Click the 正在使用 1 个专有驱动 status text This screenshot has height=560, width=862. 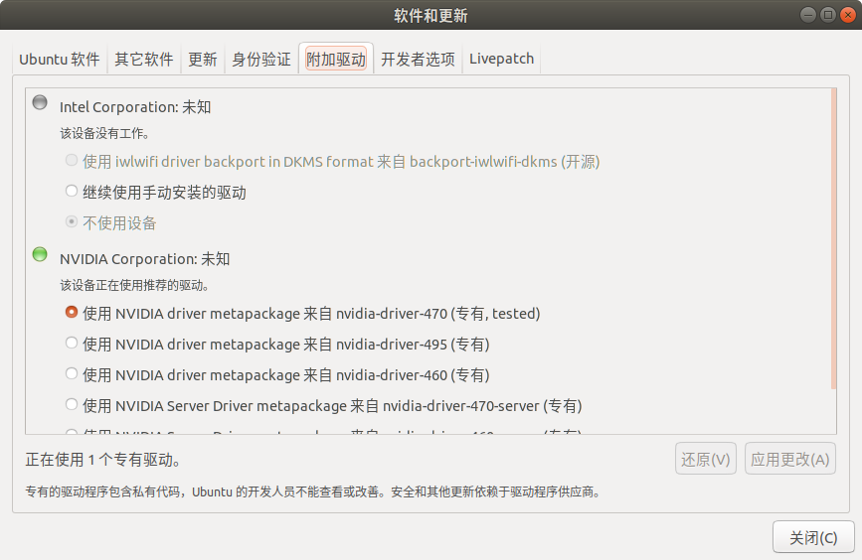[103, 460]
